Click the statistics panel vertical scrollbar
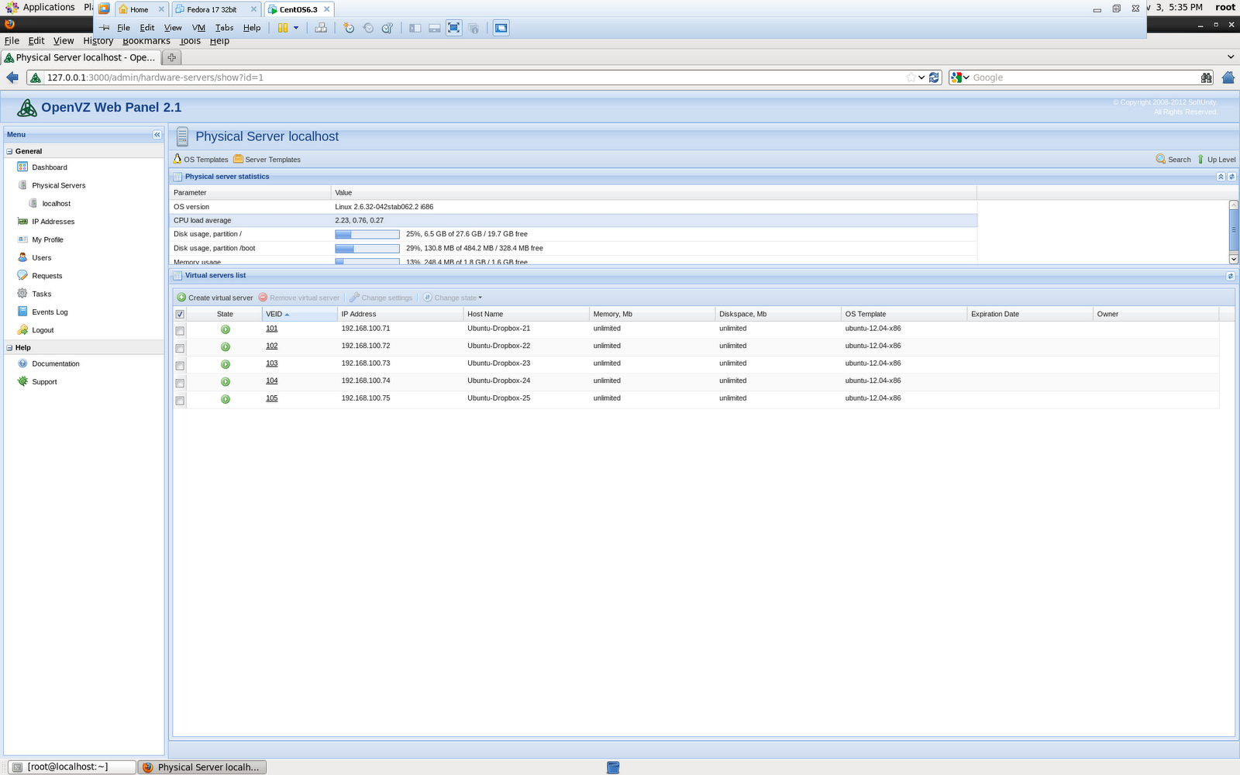 (1234, 232)
